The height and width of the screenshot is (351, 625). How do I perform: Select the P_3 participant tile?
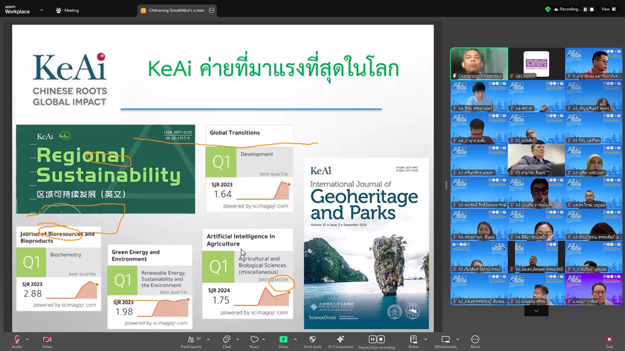(593, 256)
